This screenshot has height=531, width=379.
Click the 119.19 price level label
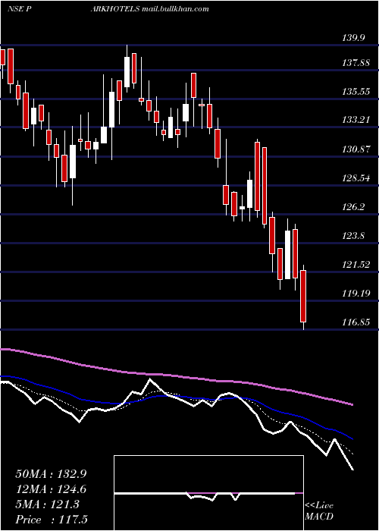tap(356, 294)
